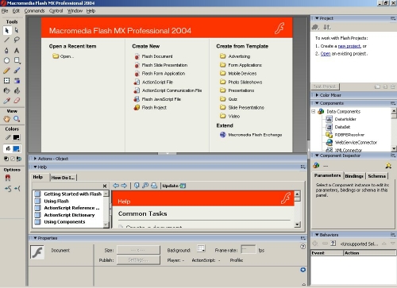Open the fill color swatch
Screen dimensions: 397x288
tap(16, 148)
